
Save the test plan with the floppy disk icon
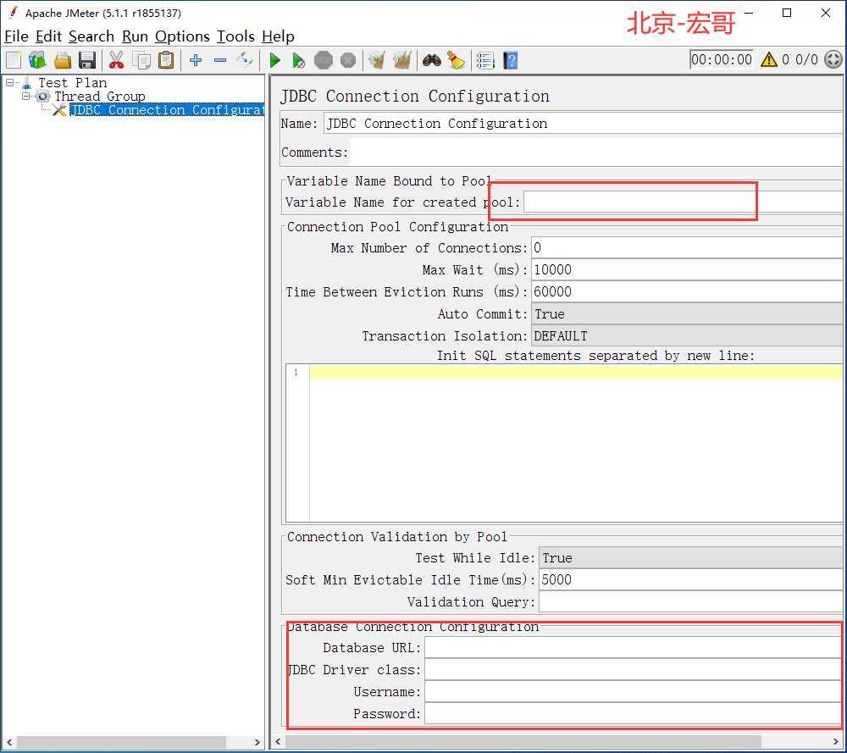click(x=87, y=60)
